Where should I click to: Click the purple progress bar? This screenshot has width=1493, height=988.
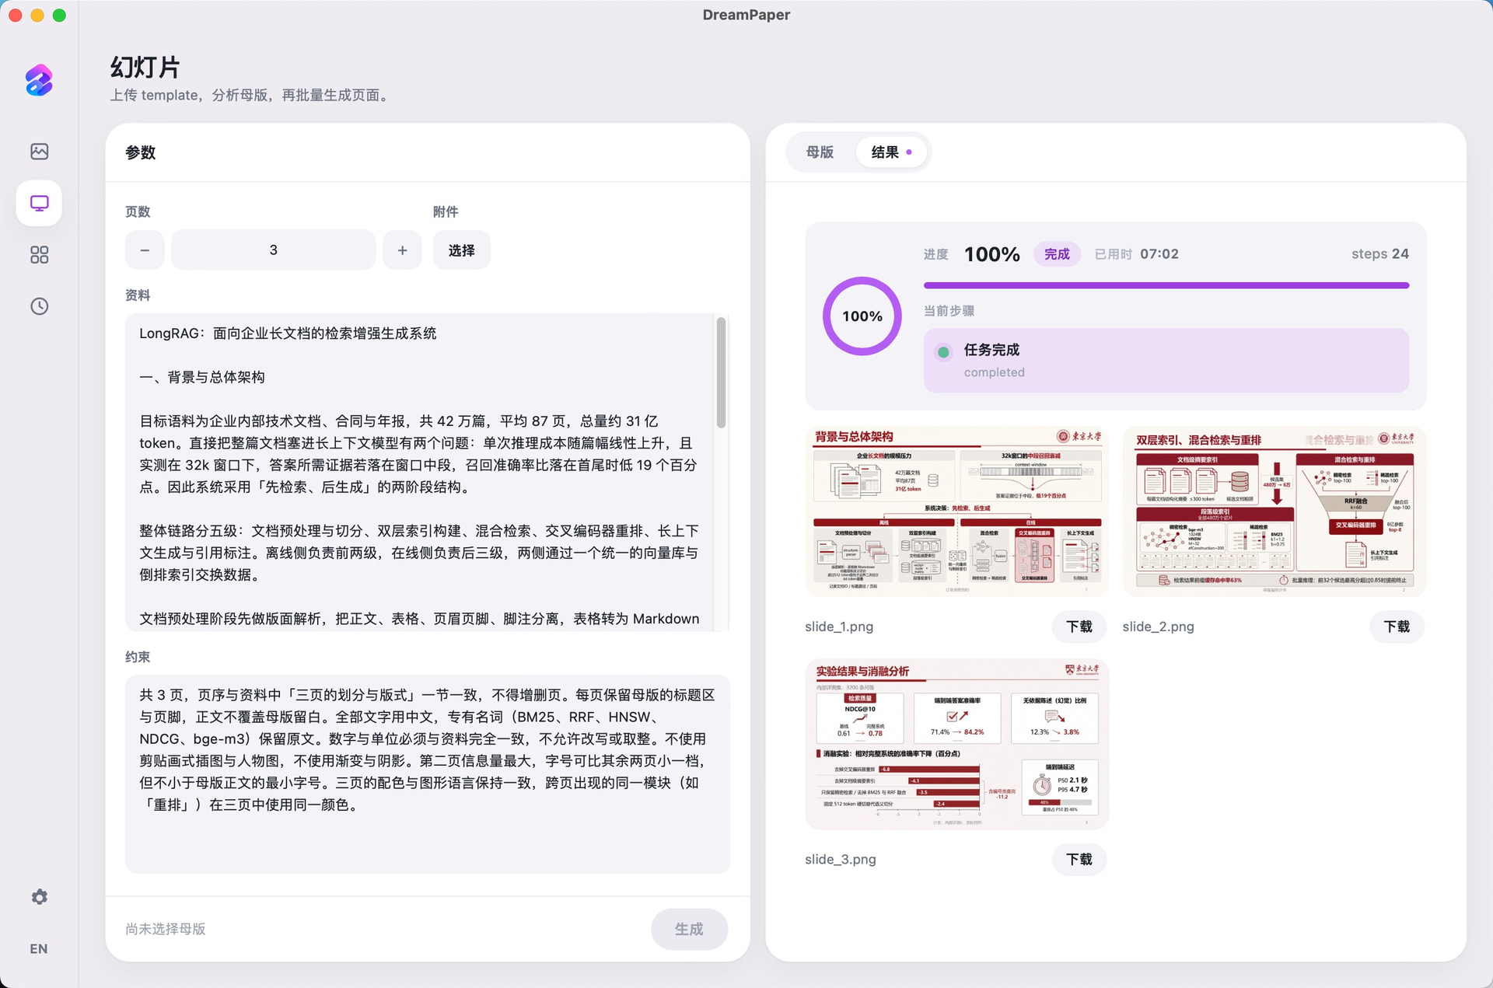pos(1166,285)
